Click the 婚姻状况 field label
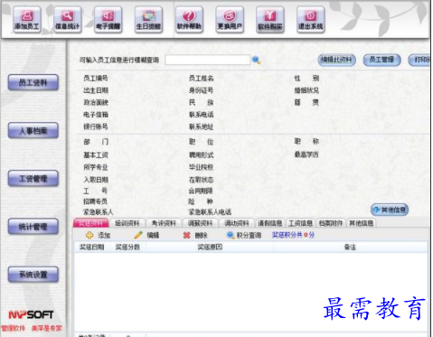Viewport: 433px width, 337px height. tap(306, 90)
